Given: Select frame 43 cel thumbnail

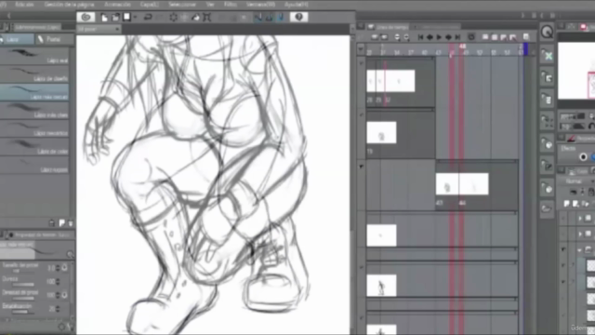Looking at the screenshot, I should (447, 184).
